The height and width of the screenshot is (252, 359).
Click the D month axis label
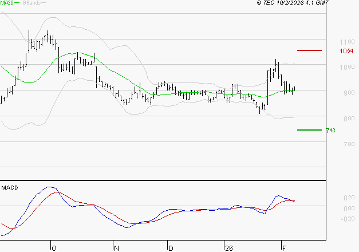(171, 249)
